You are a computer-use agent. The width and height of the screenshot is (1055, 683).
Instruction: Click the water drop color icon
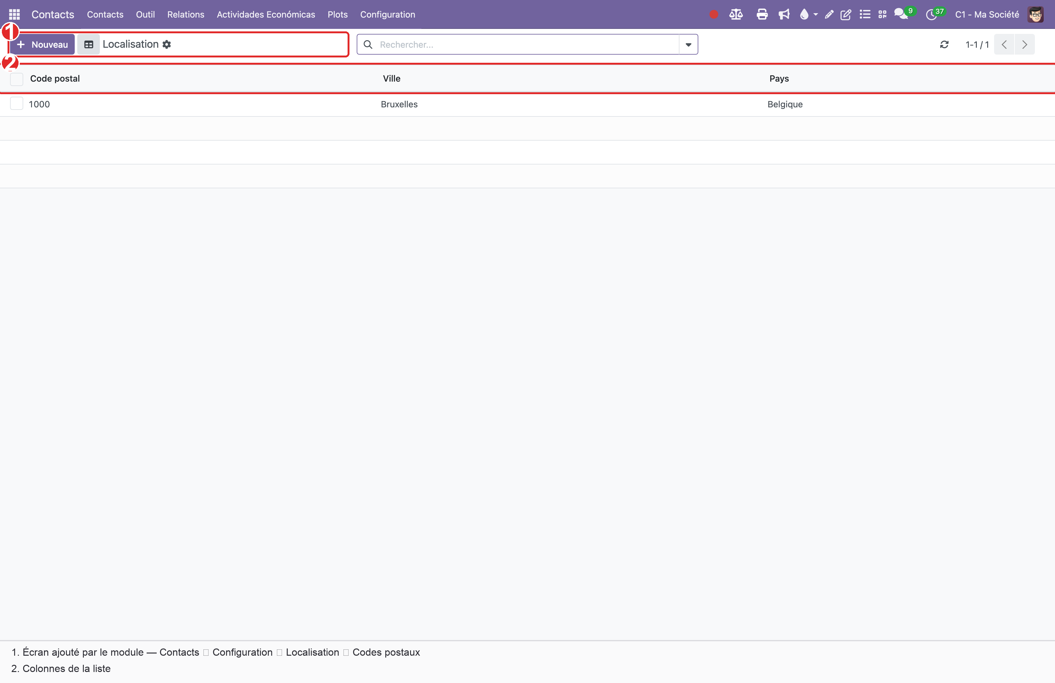(x=804, y=15)
